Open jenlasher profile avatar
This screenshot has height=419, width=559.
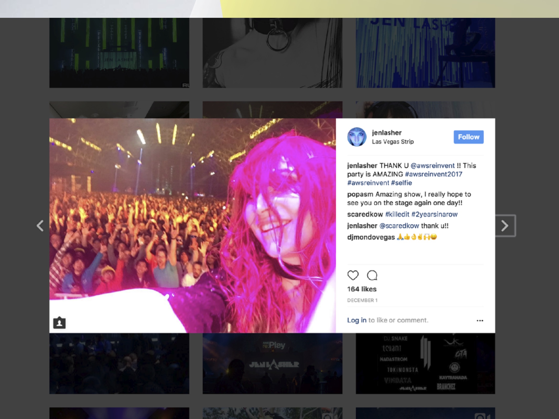coord(357,137)
